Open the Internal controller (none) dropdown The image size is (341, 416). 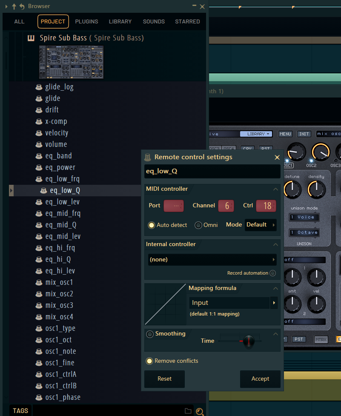[212, 259]
